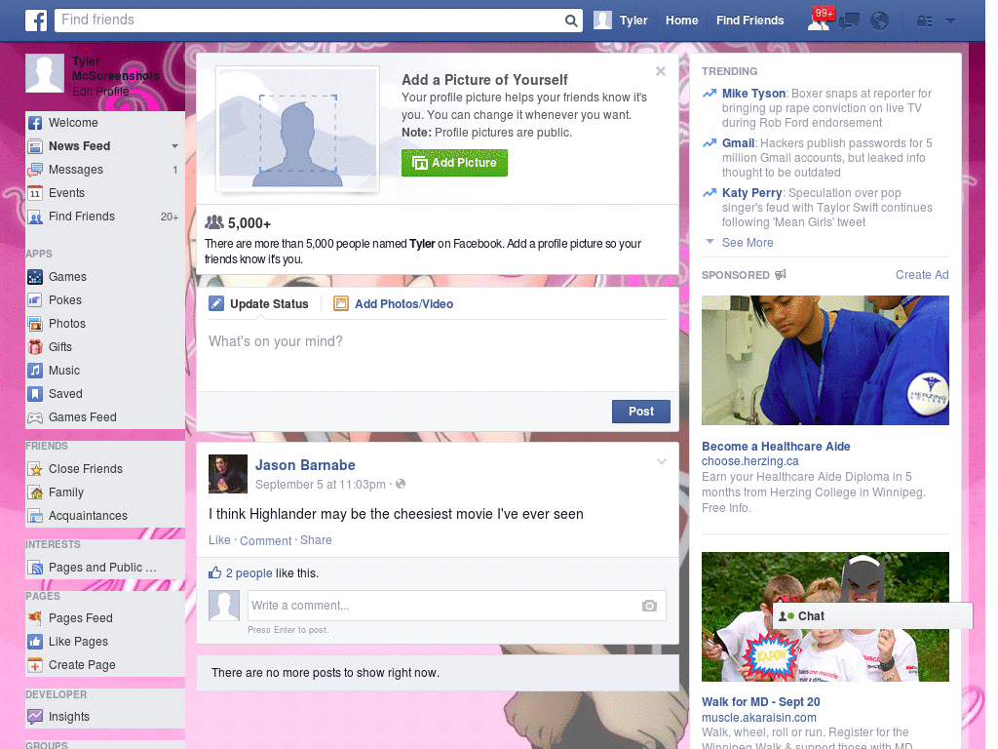
Task: Open Home in the top bar
Action: (681, 20)
